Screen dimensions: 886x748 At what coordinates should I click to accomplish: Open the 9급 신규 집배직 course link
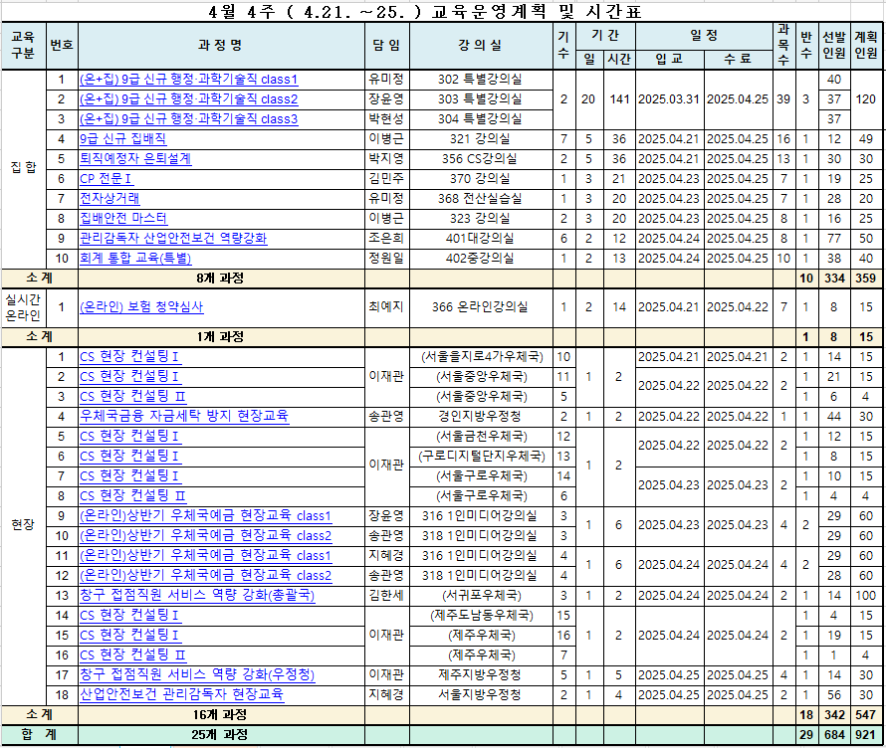coord(123,139)
